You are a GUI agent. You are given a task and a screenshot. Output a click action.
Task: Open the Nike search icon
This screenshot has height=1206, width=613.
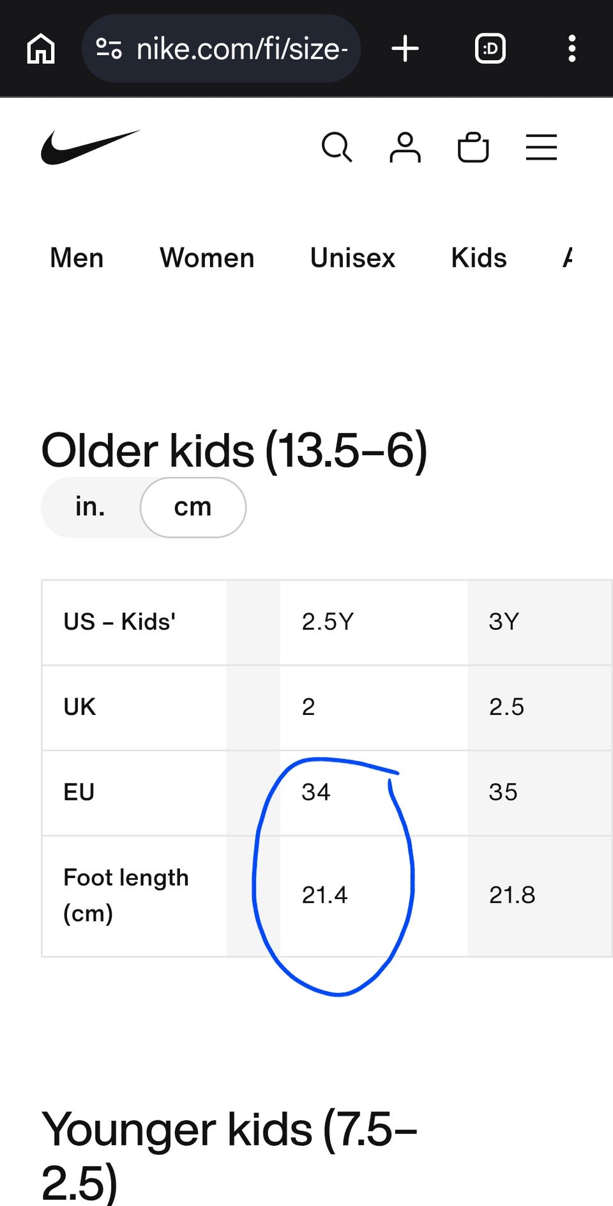tap(337, 148)
